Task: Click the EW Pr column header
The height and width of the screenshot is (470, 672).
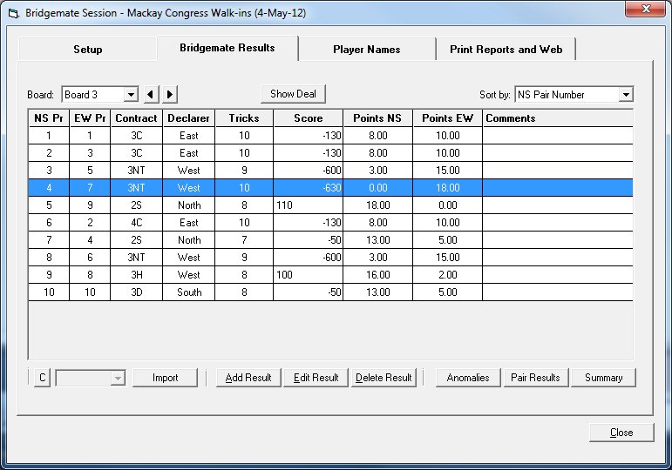Action: [x=90, y=118]
